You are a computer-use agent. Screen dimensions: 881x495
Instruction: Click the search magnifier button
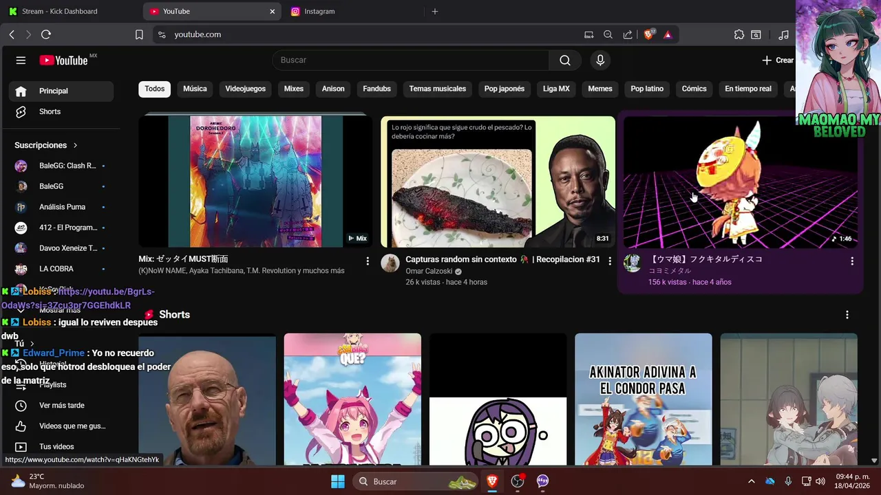point(565,60)
